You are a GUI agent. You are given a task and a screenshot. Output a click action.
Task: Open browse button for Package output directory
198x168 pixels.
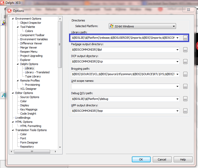(x=185, y=50)
